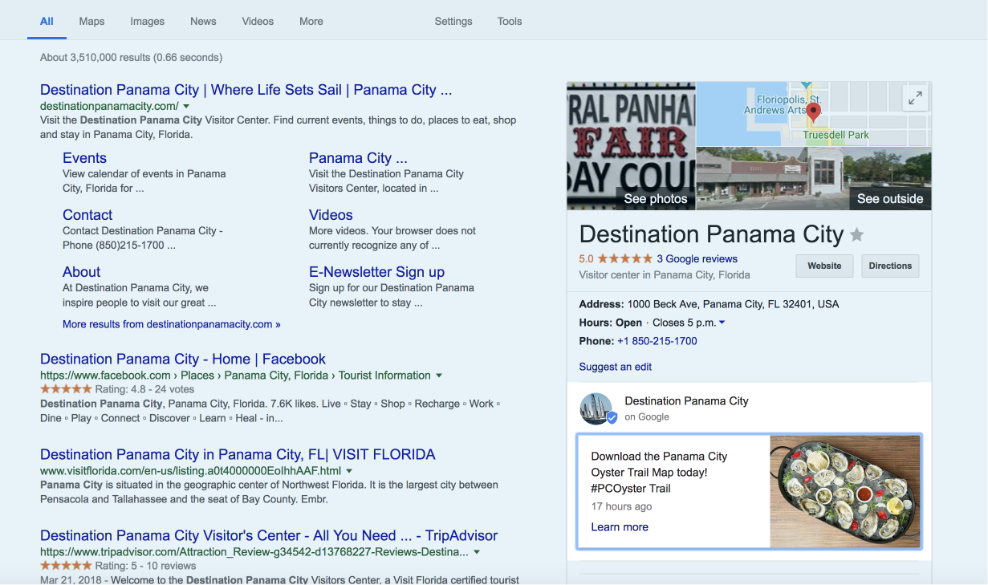Open TripAdvisor result URL dropdown arrow
The width and height of the screenshot is (988, 585).
pyautogui.click(x=477, y=552)
